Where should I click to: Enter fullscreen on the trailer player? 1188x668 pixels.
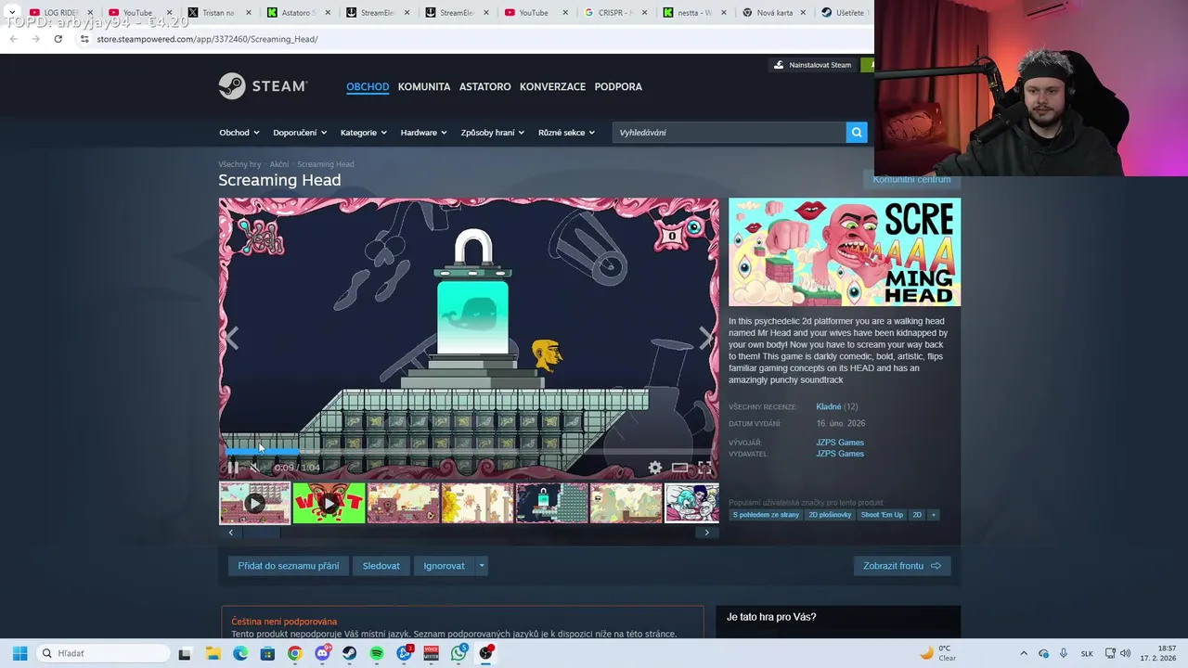[704, 468]
